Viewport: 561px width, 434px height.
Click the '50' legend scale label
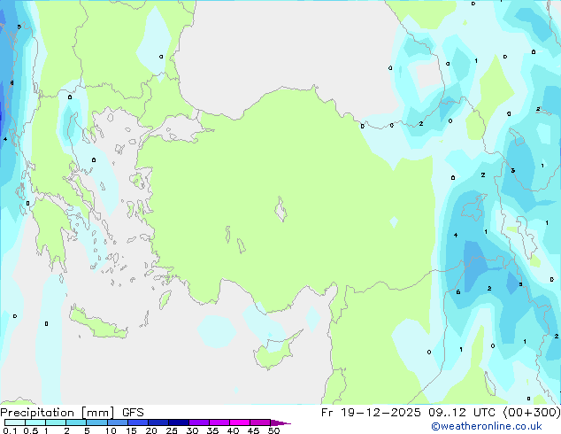273,430
